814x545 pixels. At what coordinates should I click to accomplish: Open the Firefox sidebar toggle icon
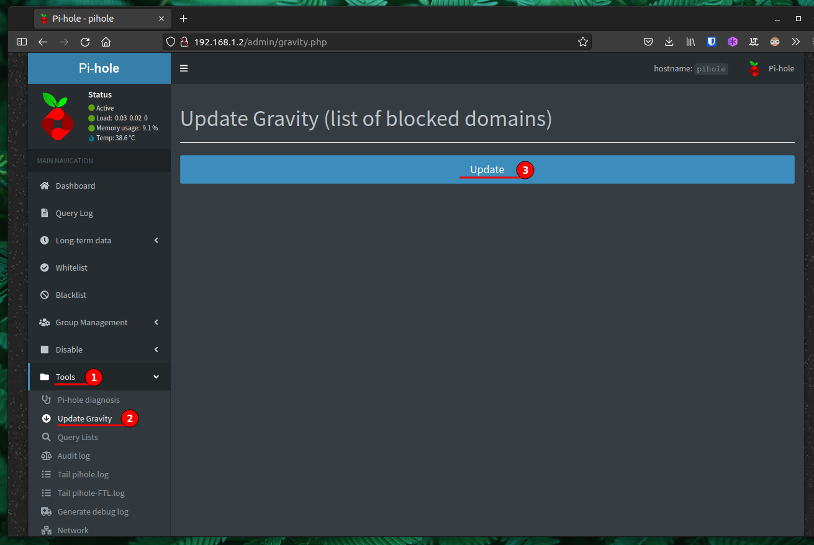(x=22, y=42)
